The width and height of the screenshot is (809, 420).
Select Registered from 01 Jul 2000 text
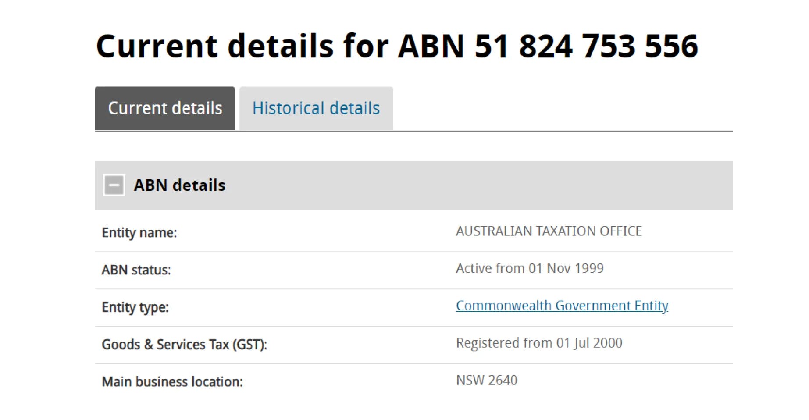point(539,343)
